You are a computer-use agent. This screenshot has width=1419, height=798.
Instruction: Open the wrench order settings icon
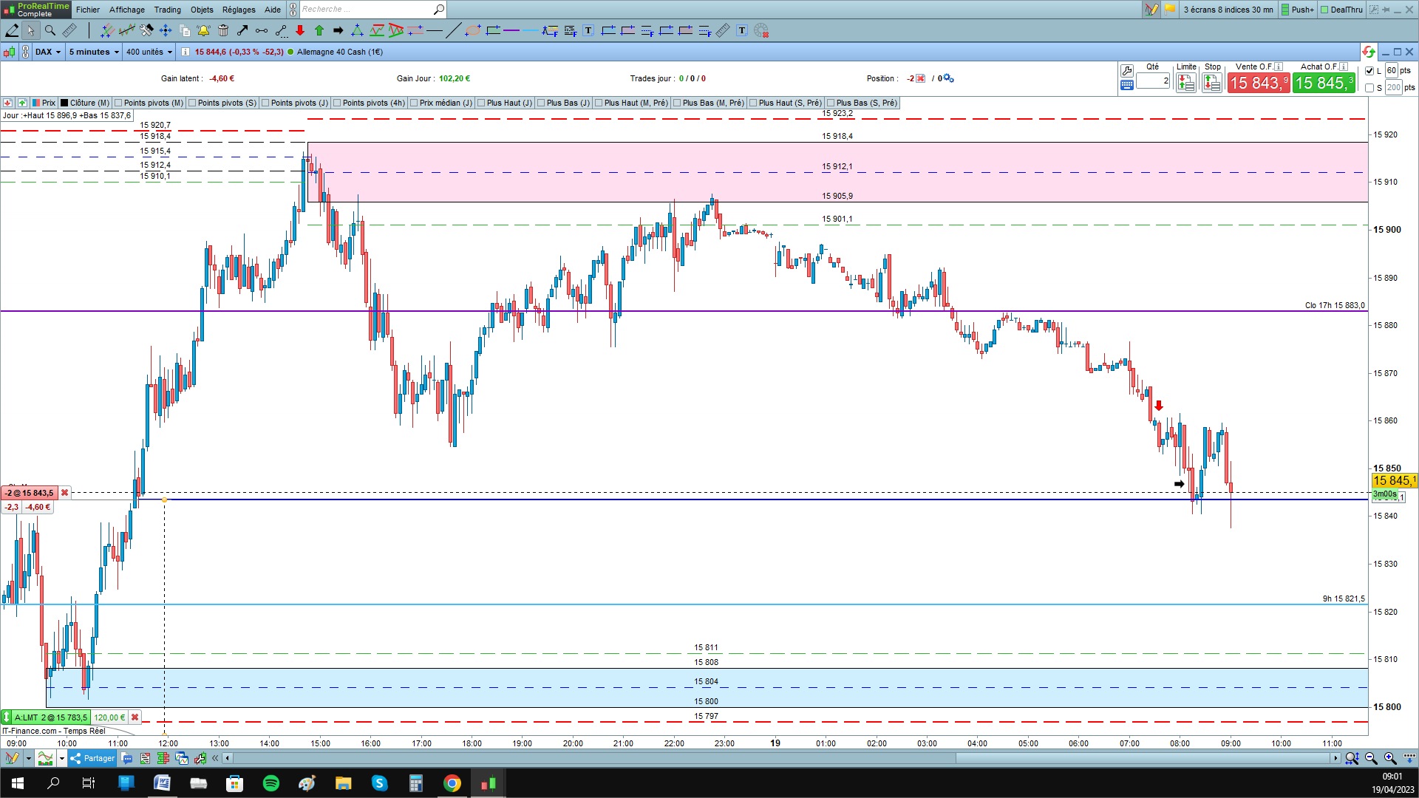click(1126, 71)
